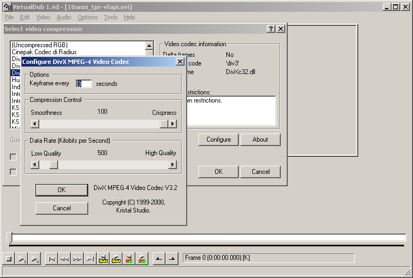
Task: Jump to the end of the video
Action: click(x=90, y=259)
